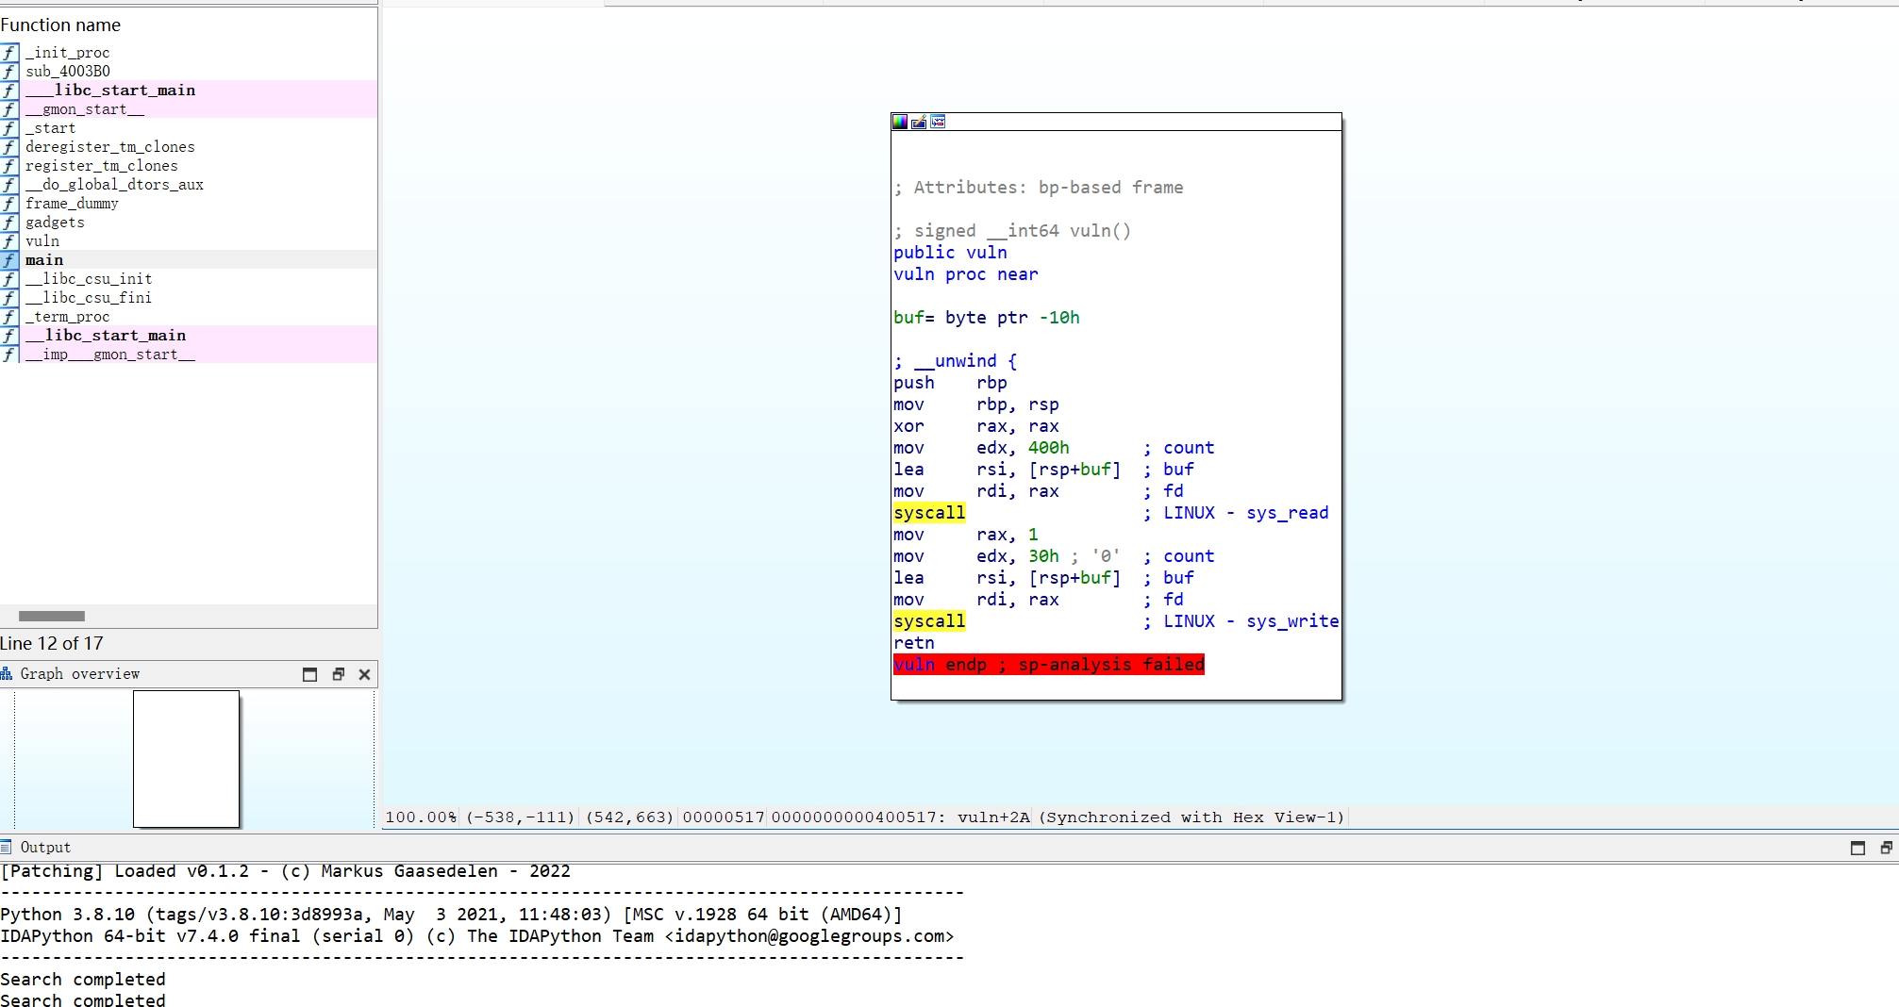Click the node thumbnail in Graph overview
Screen dimensions: 1899x1007
click(186, 759)
